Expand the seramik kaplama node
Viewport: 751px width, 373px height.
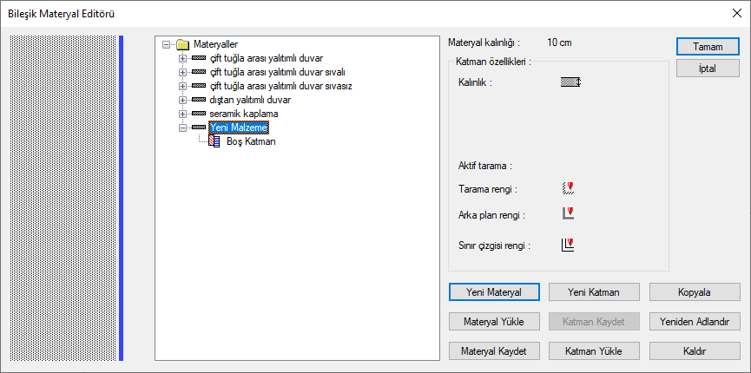pos(182,114)
